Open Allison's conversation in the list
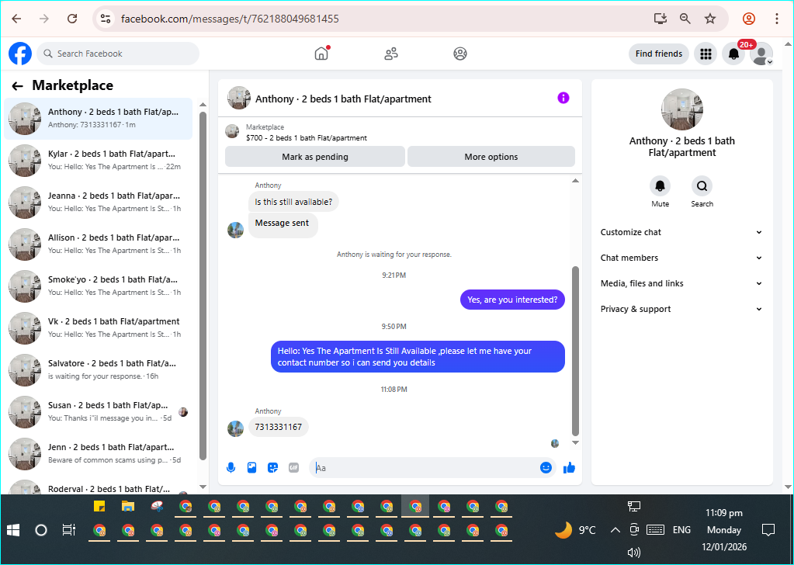 99,244
